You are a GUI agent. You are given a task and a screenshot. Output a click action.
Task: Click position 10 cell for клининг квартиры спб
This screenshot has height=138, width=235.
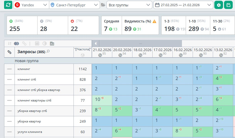tap(102, 100)
